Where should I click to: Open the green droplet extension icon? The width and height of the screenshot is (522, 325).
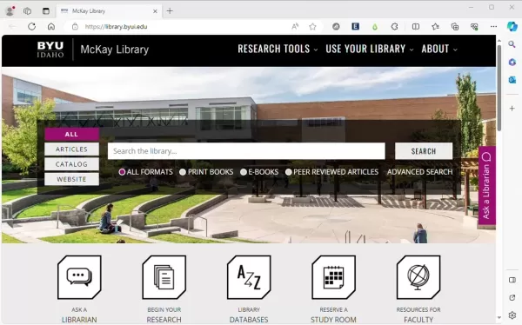click(x=375, y=27)
